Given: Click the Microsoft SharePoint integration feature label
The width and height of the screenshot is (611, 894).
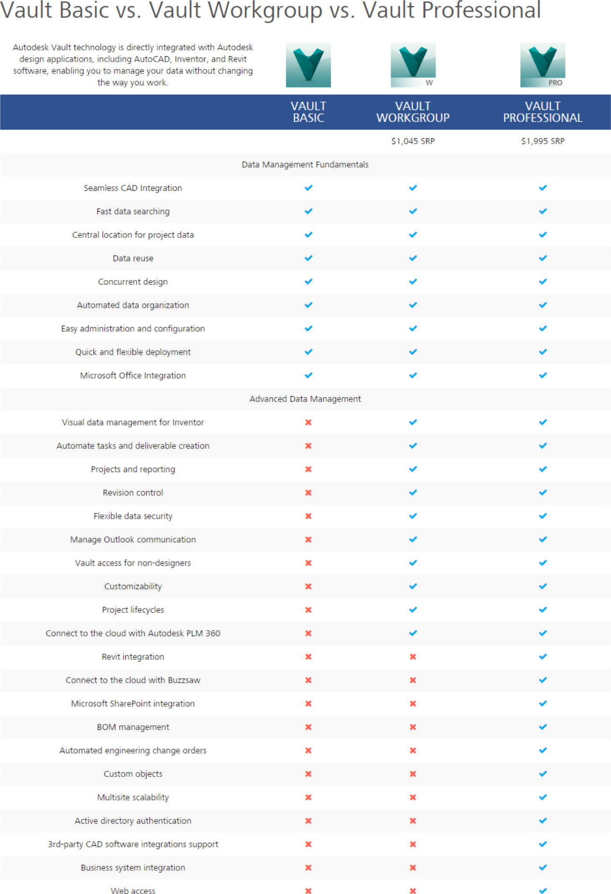Looking at the screenshot, I should 133,704.
